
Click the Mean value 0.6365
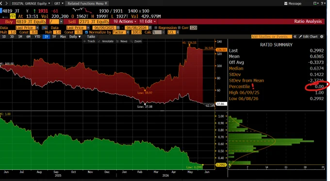click(x=317, y=56)
